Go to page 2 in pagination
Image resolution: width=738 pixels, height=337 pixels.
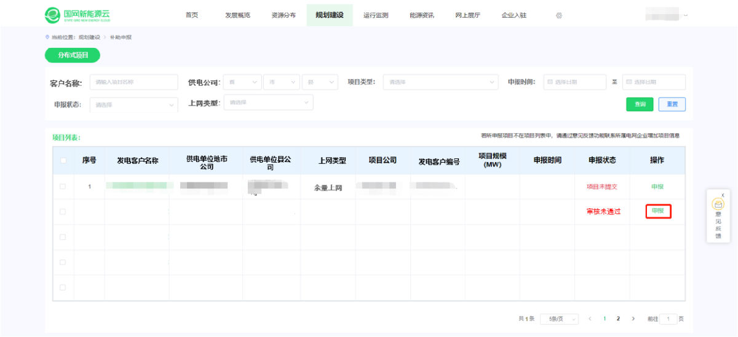pos(618,319)
